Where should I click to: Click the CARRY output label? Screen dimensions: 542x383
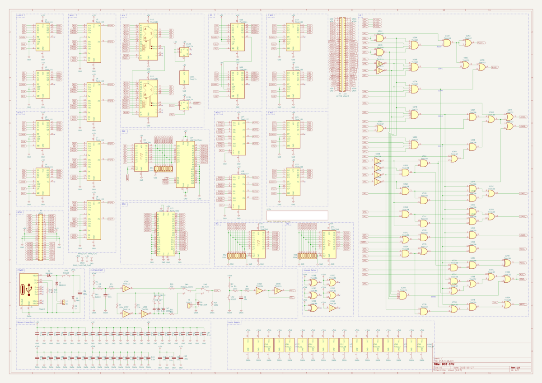point(197,103)
